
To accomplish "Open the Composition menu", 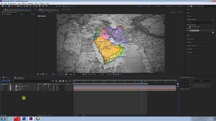I will pyautogui.click(x=12, y=4).
